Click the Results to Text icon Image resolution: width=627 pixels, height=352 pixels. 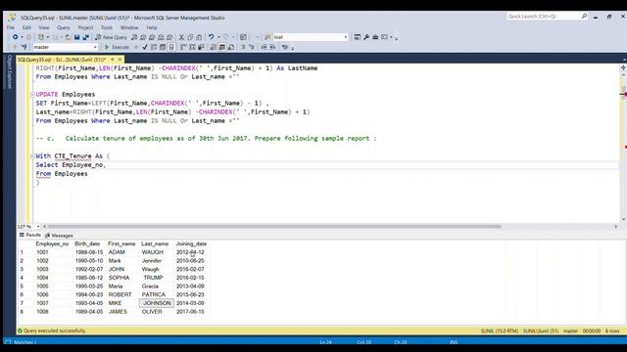(x=214, y=47)
